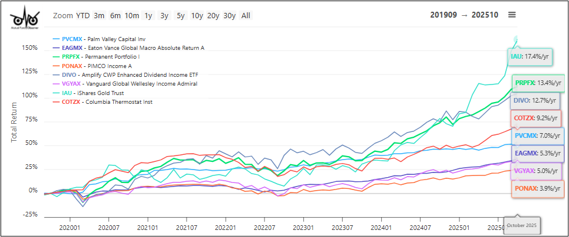Click the 201909 → 202510 date range
This screenshot has width=569, height=237.
(464, 15)
